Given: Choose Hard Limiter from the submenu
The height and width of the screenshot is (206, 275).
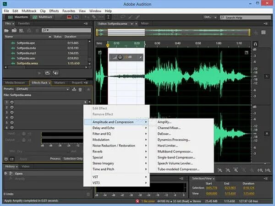Looking at the screenshot, I should [x=181, y=146].
